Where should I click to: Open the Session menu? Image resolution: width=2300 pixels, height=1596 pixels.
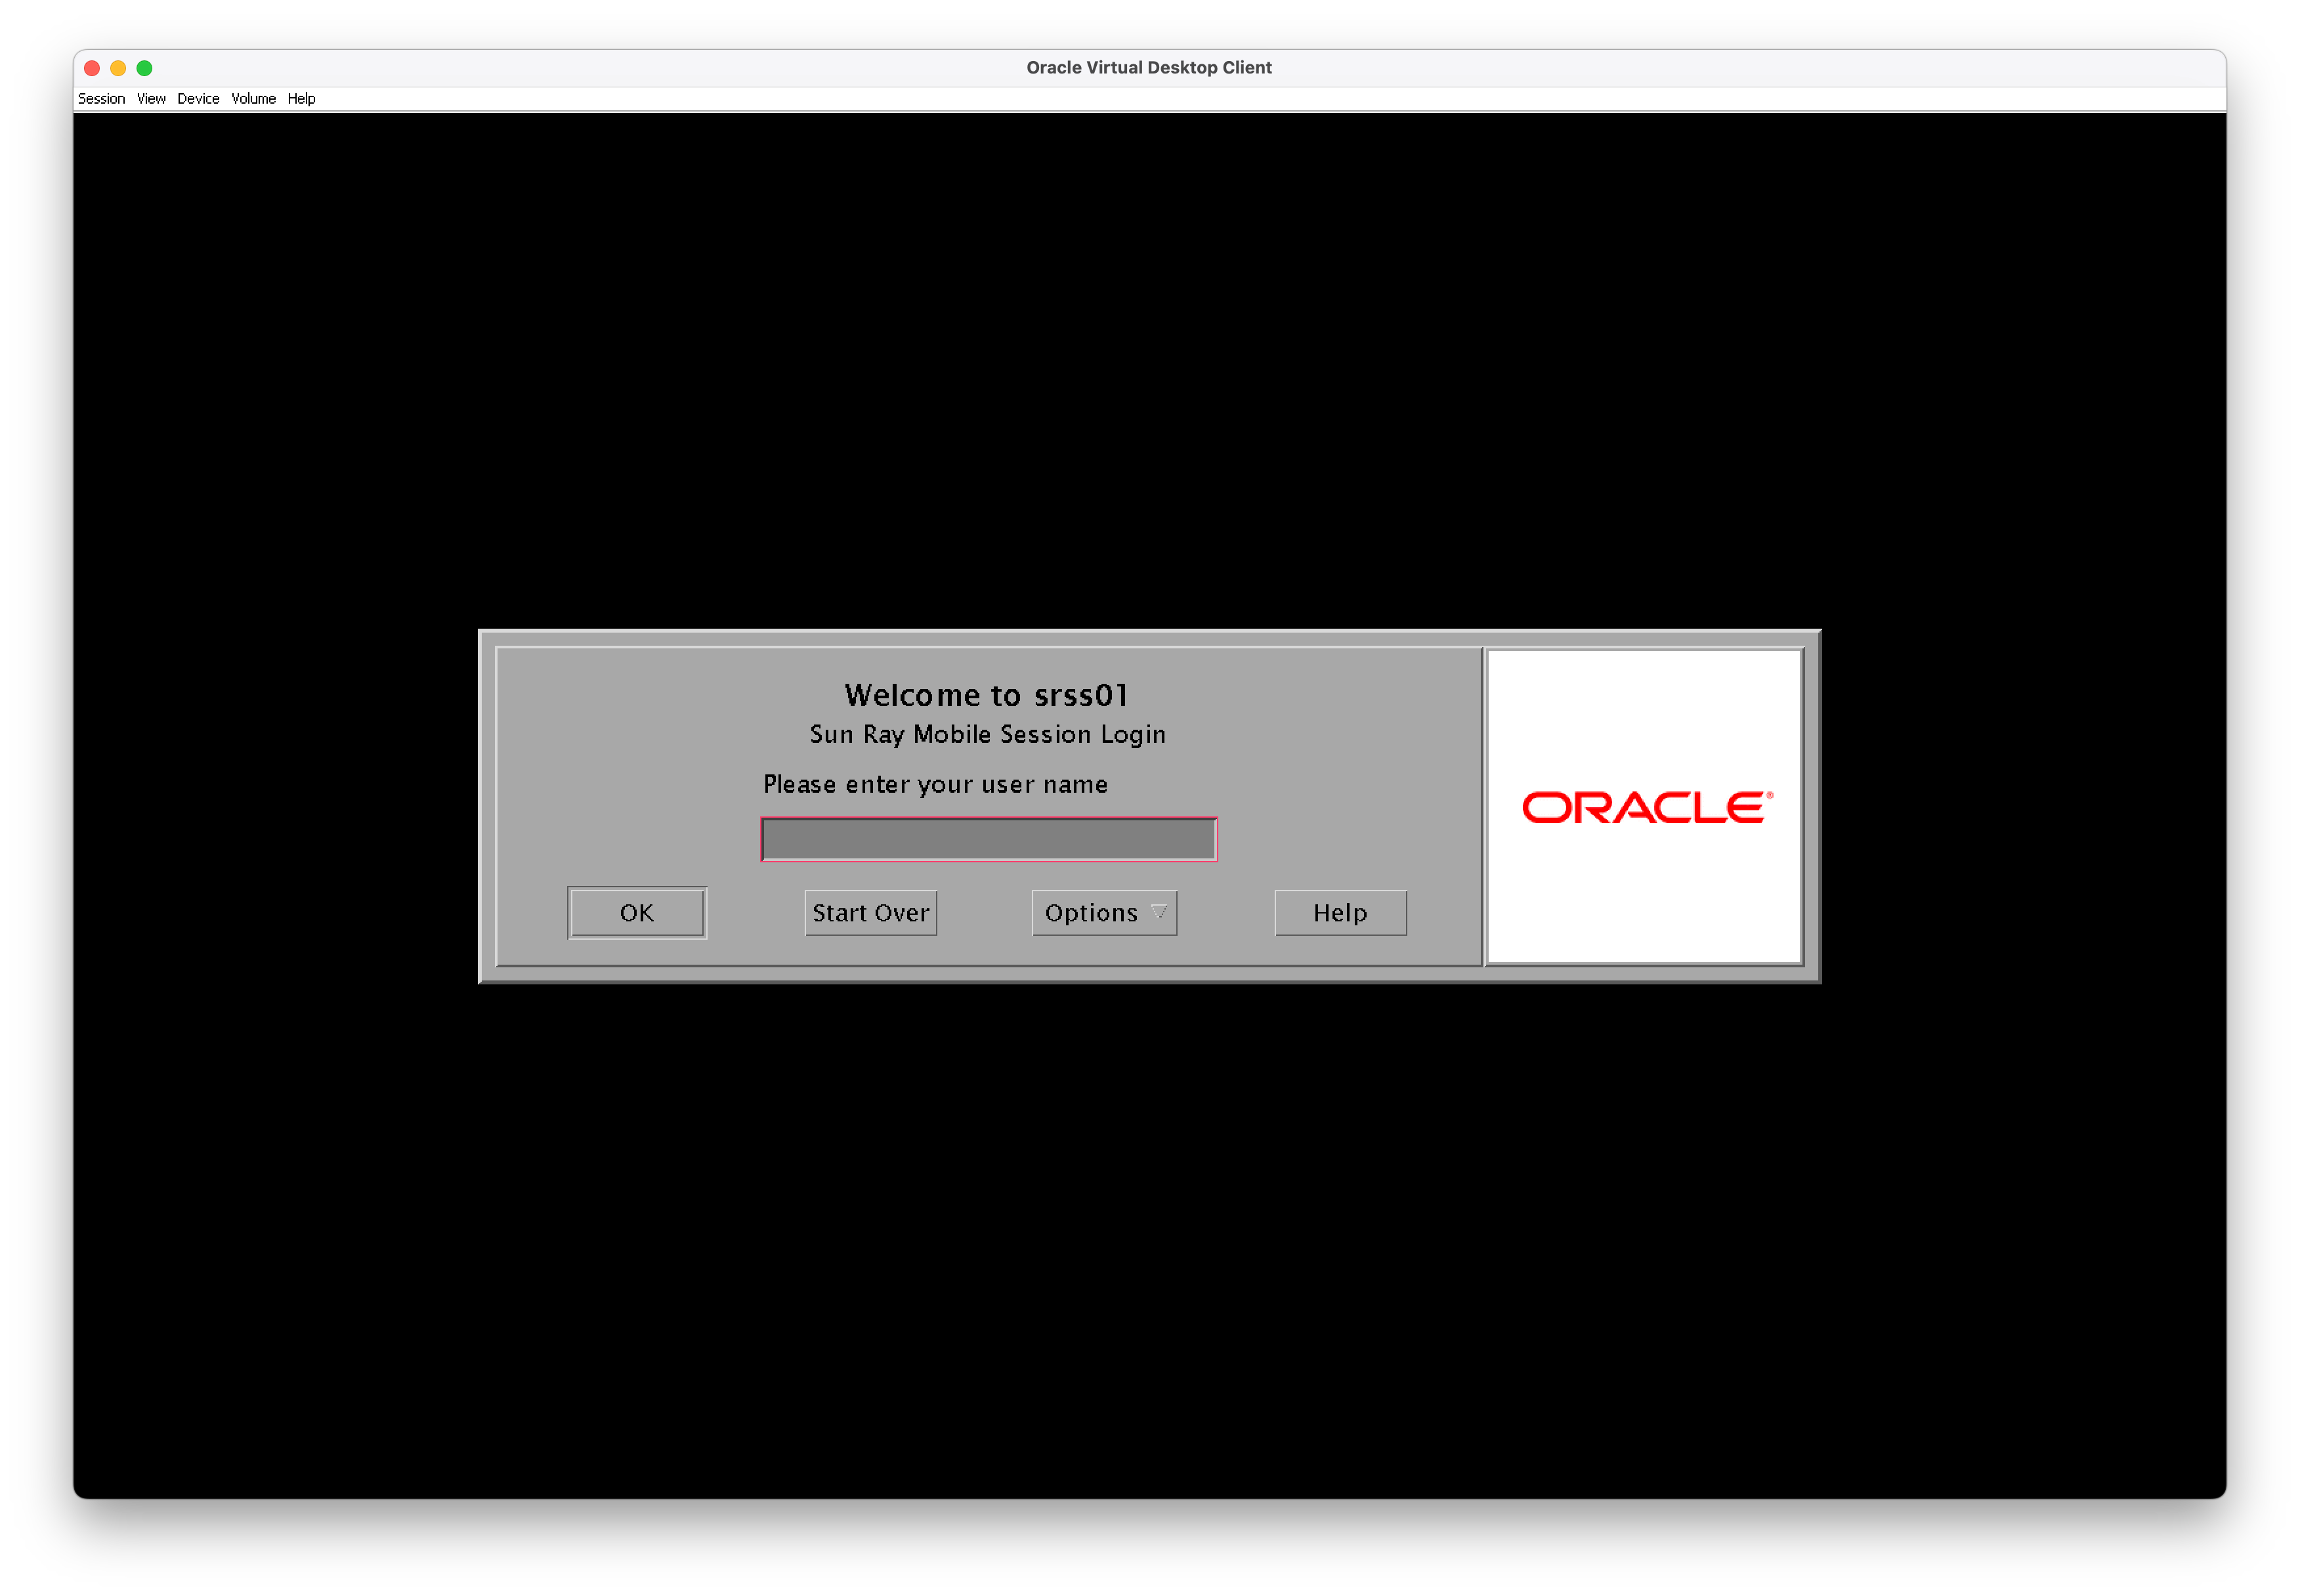(x=101, y=99)
